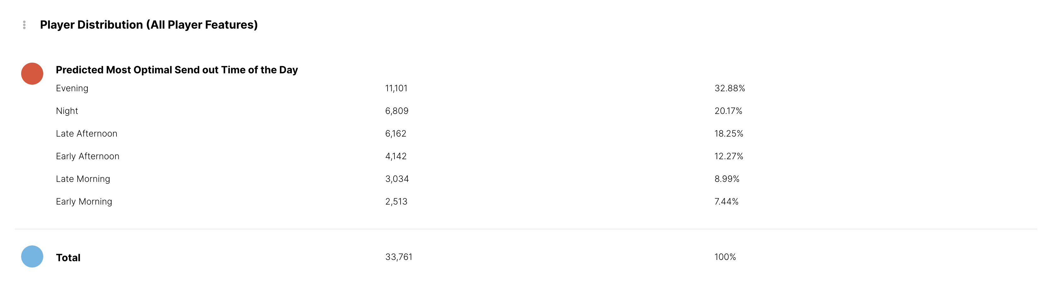This screenshot has height=287, width=1051.
Task: Select the 32.88% Evening percentage
Action: tap(730, 88)
